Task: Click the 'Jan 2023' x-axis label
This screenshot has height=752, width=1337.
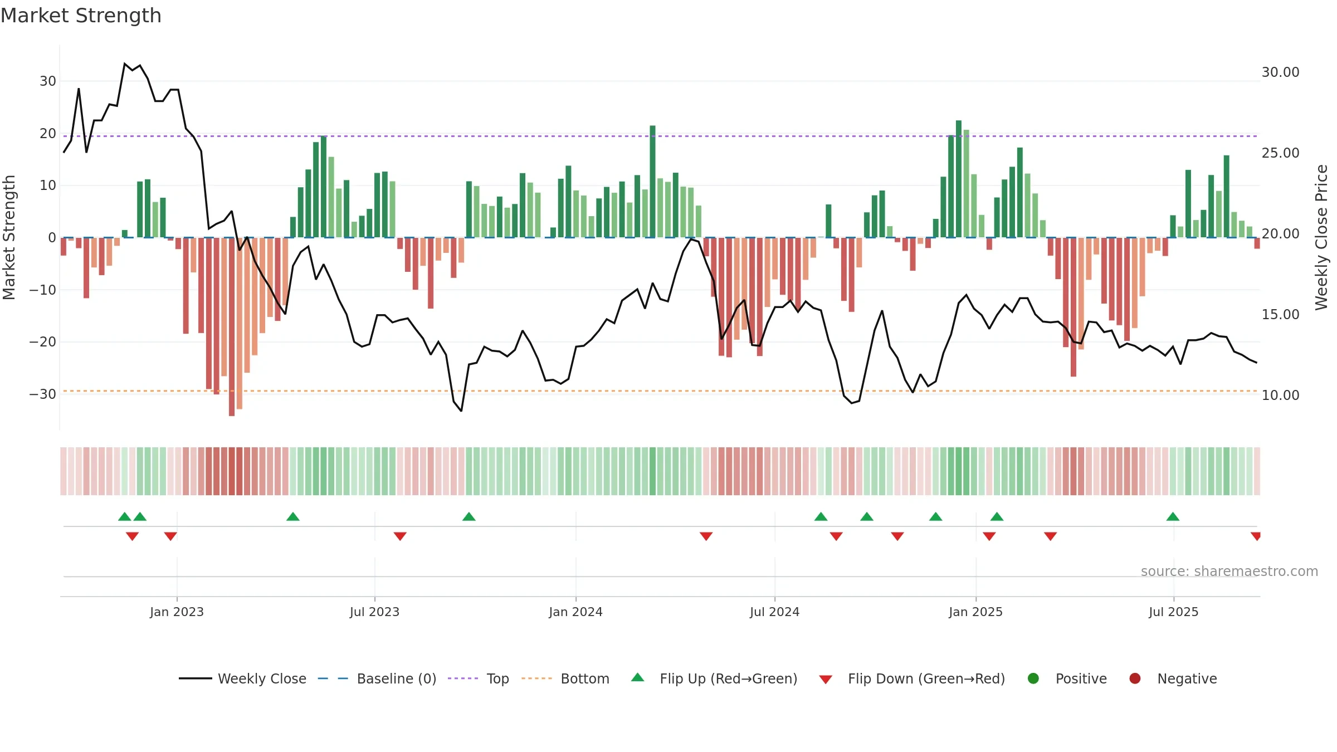Action: [177, 612]
